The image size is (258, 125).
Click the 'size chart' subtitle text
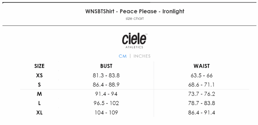[134, 19]
